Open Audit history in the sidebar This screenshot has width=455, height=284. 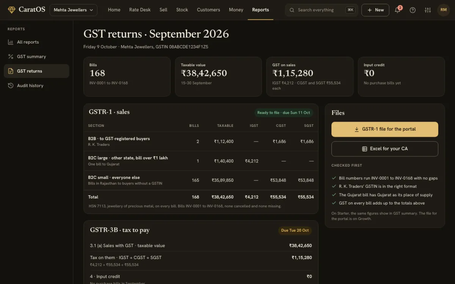36,86
